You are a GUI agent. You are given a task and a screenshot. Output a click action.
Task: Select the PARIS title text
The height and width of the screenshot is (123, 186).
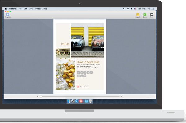click(65, 44)
